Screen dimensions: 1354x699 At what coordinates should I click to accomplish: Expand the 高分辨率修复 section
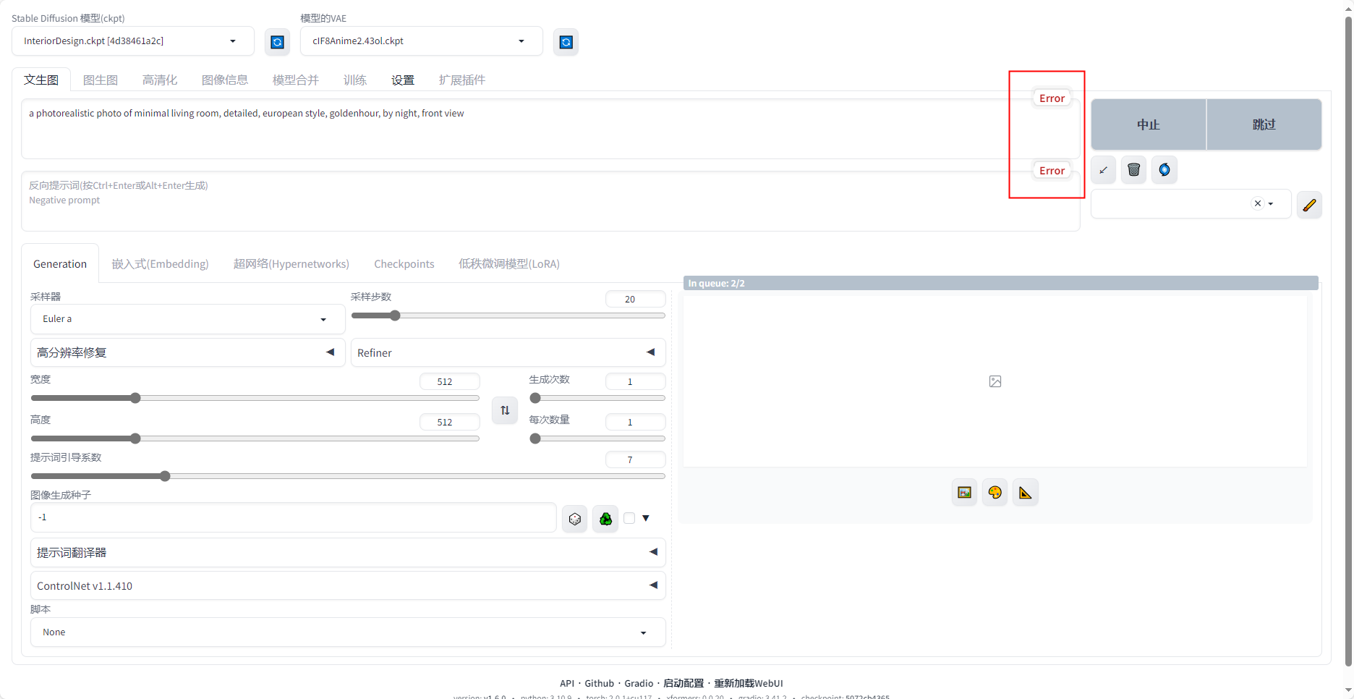pyautogui.click(x=187, y=352)
